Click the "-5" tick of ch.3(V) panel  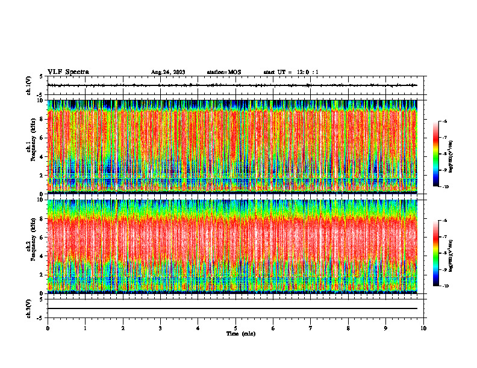tap(40, 318)
